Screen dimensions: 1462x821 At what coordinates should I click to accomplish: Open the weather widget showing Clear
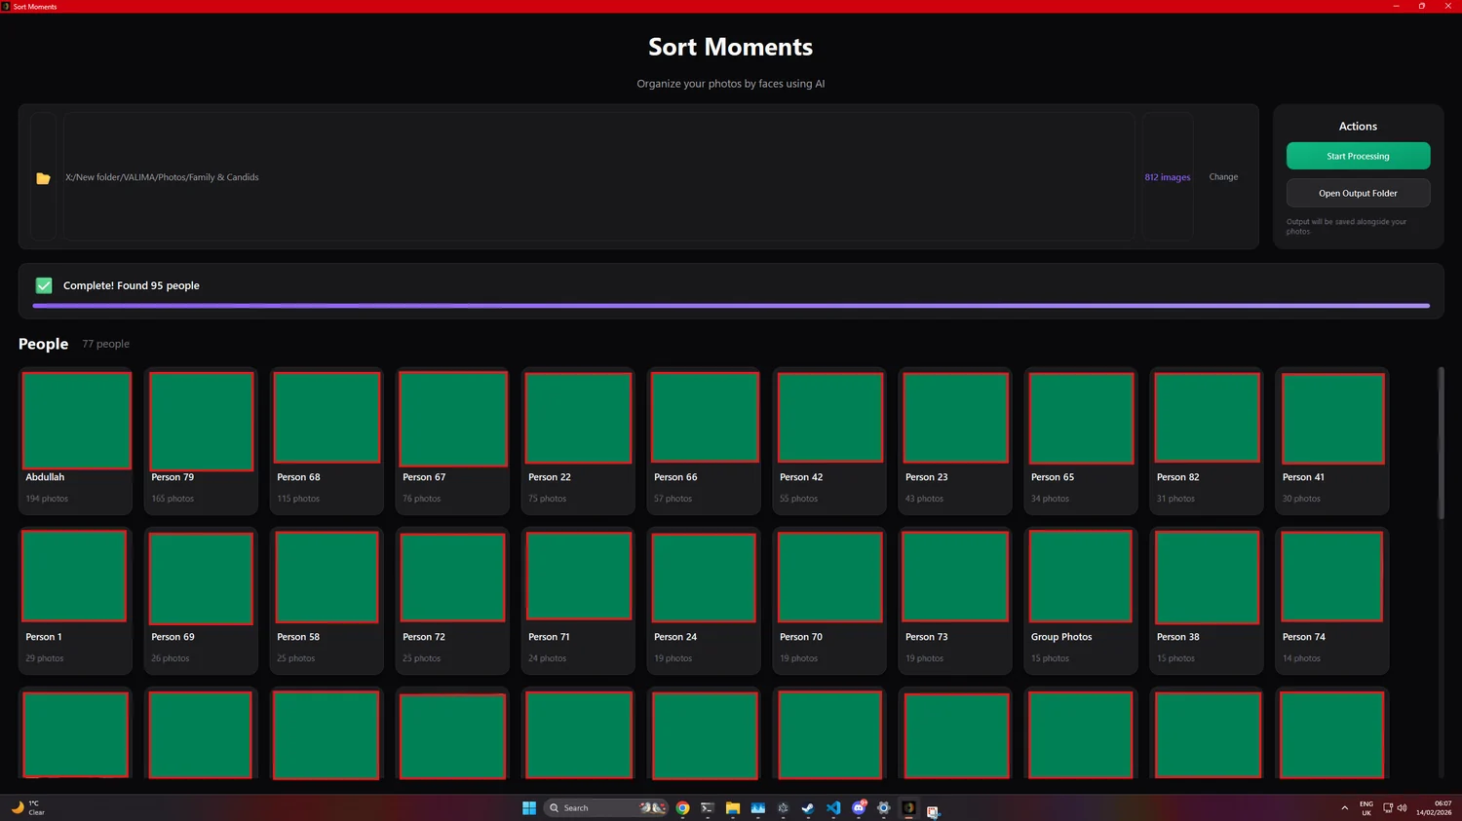(x=27, y=808)
